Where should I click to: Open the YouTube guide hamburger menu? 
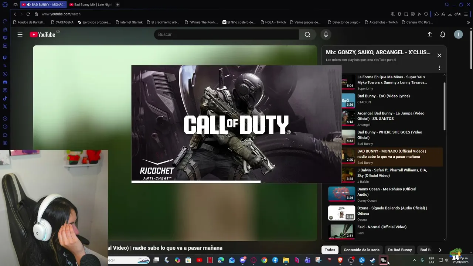[20, 34]
